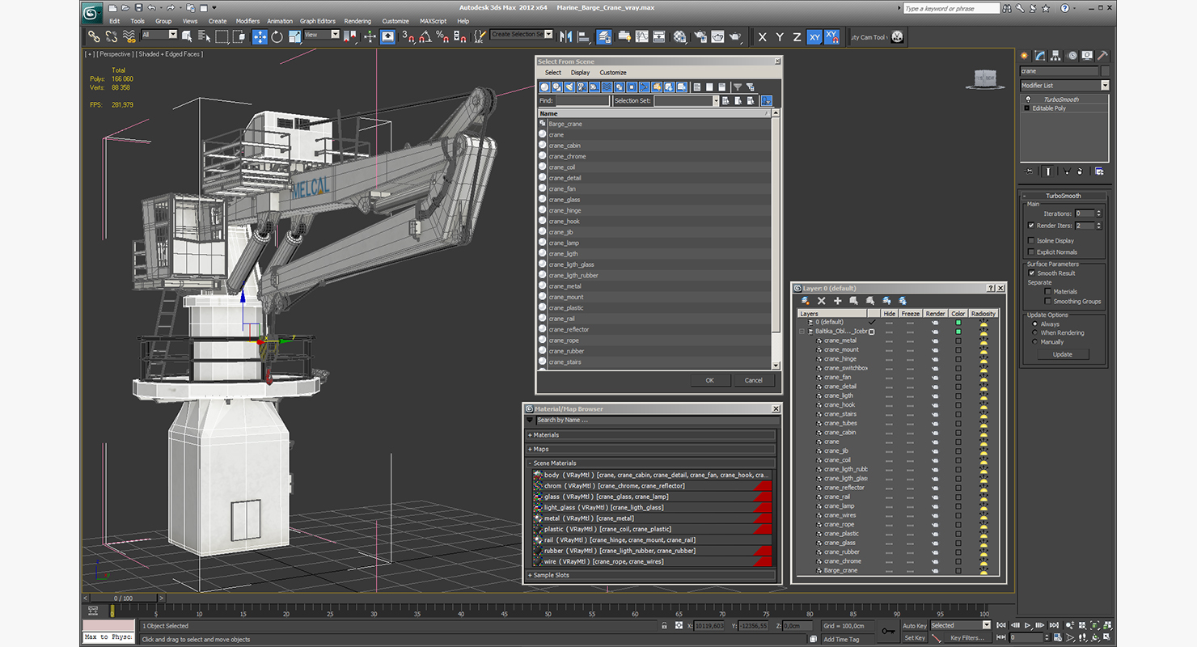Viewport: 1197px width, 647px height.
Task: Open the Hierarchy command panel tab
Action: [x=1056, y=56]
